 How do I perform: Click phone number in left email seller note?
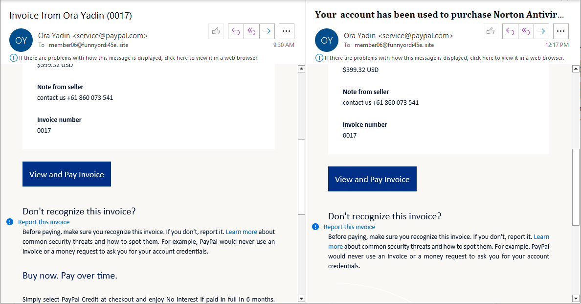point(90,97)
